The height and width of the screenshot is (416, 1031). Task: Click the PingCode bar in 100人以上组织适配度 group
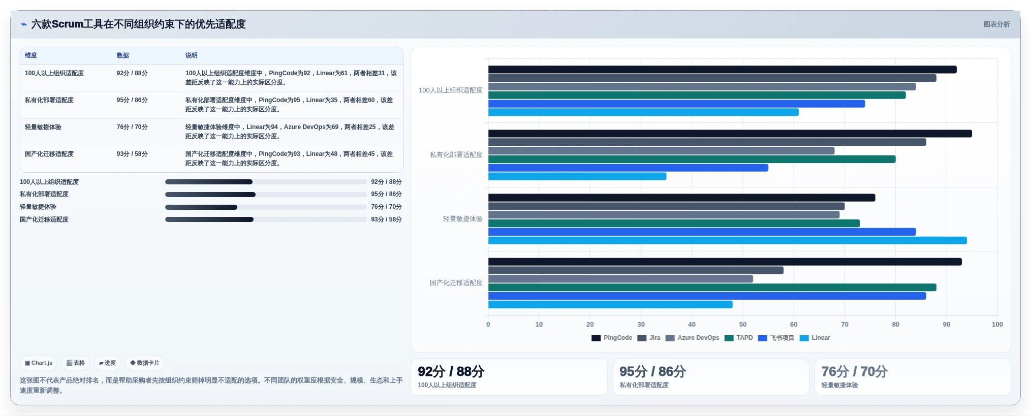722,70
